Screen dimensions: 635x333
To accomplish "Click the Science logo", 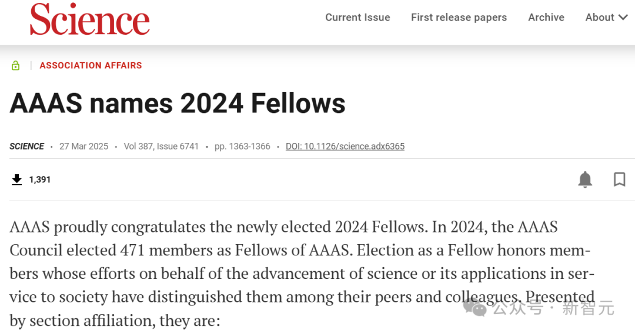I will [89, 19].
